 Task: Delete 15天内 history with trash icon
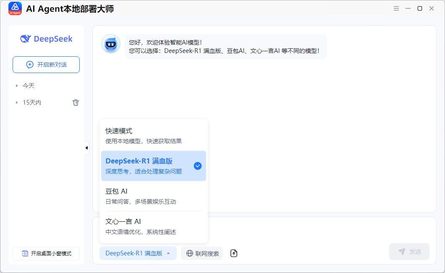(x=76, y=102)
